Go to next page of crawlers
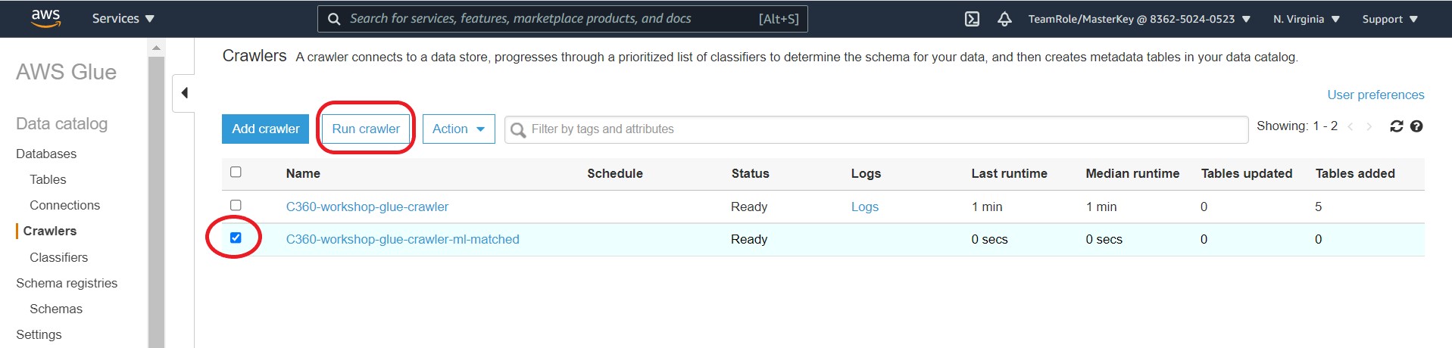This screenshot has height=348, width=1452. coord(1369,126)
